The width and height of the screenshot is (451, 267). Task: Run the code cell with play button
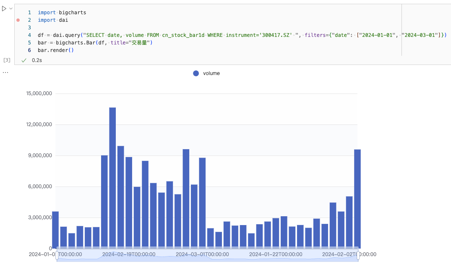tap(4, 8)
